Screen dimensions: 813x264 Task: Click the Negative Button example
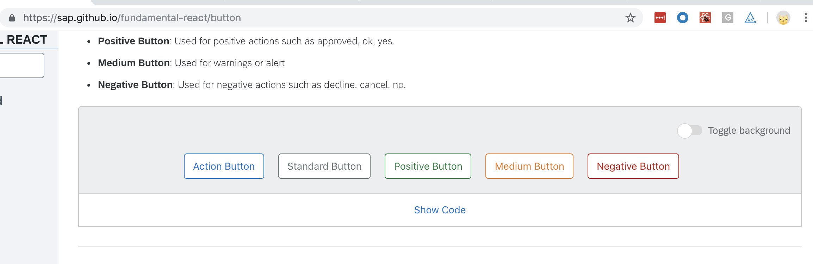click(633, 166)
